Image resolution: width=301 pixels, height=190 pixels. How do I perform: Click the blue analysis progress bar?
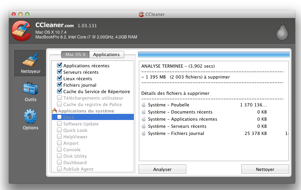coord(214,54)
